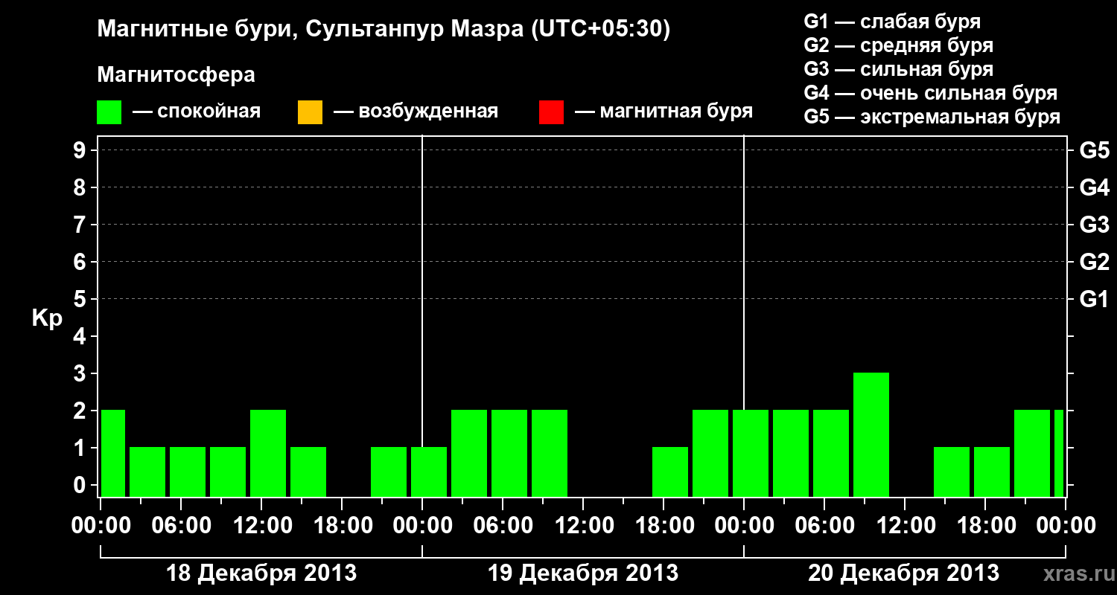Click the 'G2 — средняя буря' legend line

[899, 45]
